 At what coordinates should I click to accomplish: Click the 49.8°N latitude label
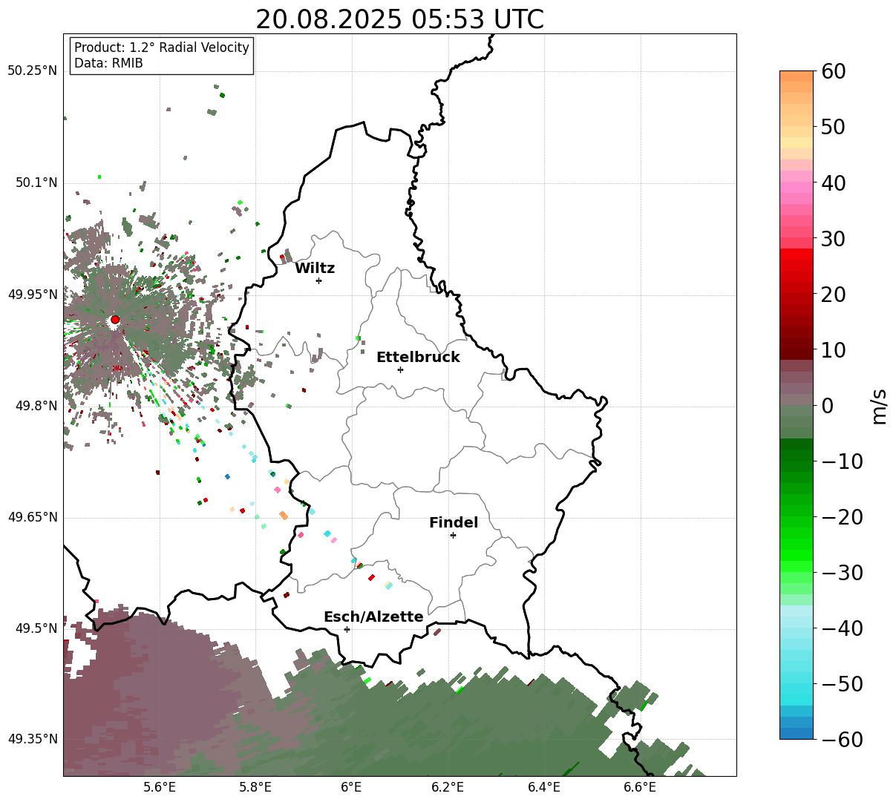coord(36,406)
